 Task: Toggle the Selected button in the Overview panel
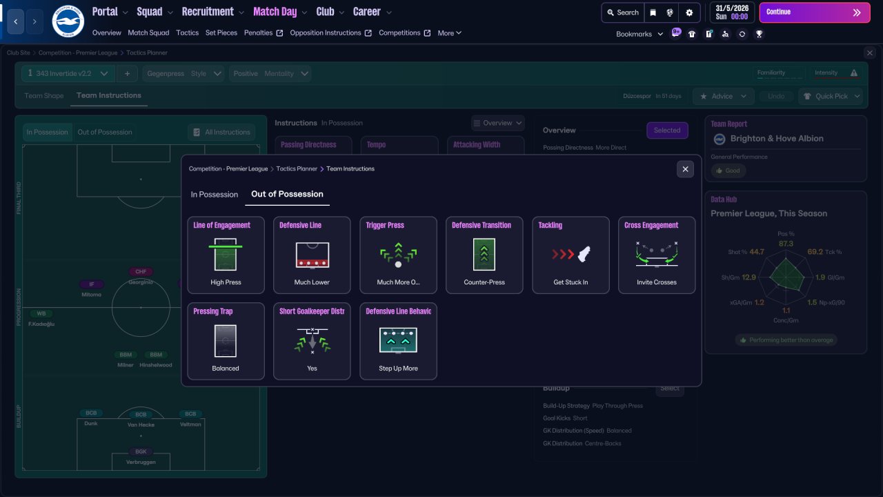click(x=667, y=130)
